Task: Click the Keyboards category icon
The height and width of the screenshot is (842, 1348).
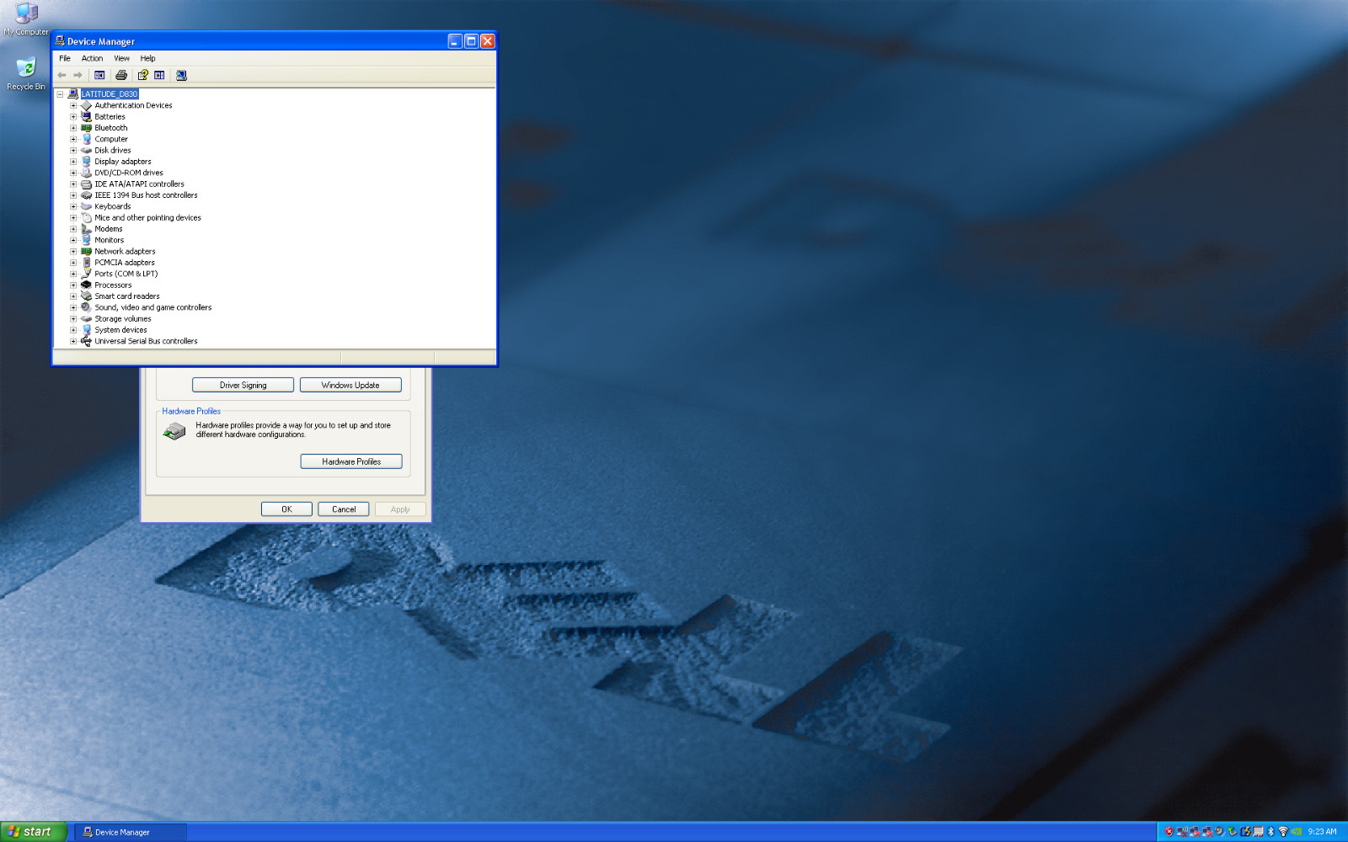Action: [x=86, y=206]
